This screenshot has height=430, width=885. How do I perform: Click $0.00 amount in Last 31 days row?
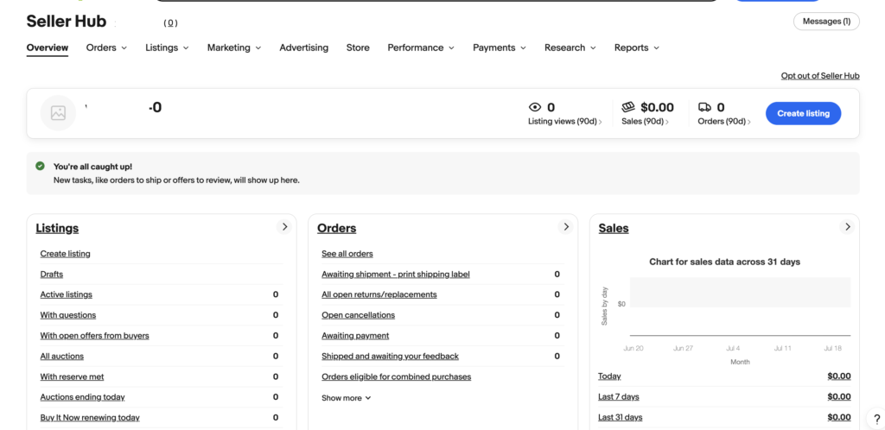pos(839,417)
